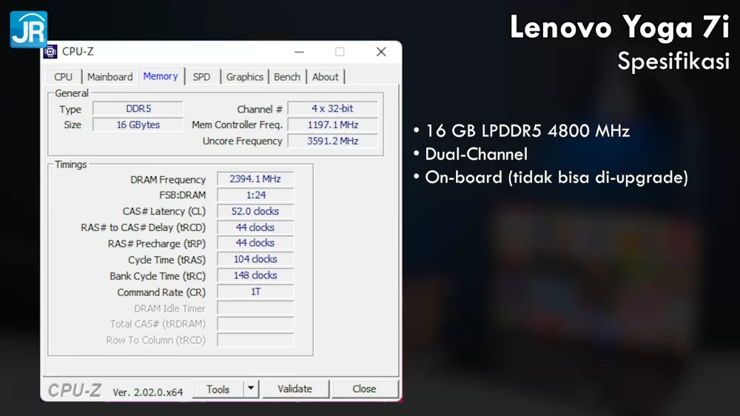Expand the Tools dropdown arrow

click(251, 389)
